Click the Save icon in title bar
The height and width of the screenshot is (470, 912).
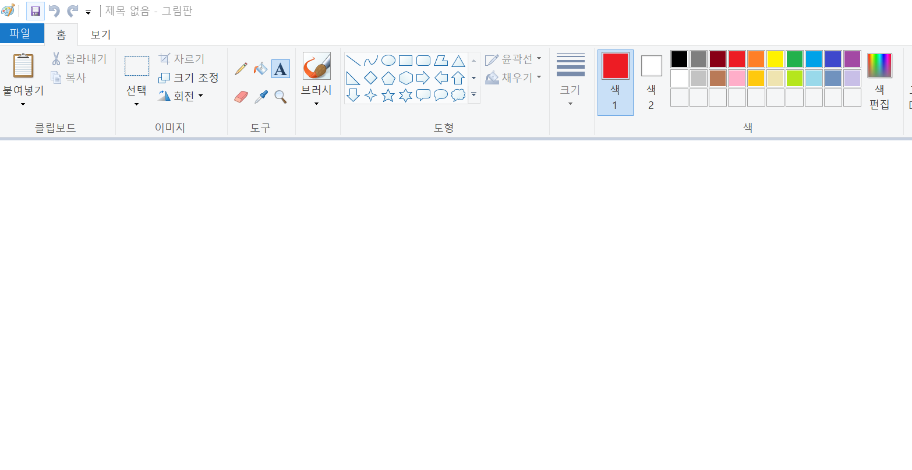pos(36,11)
